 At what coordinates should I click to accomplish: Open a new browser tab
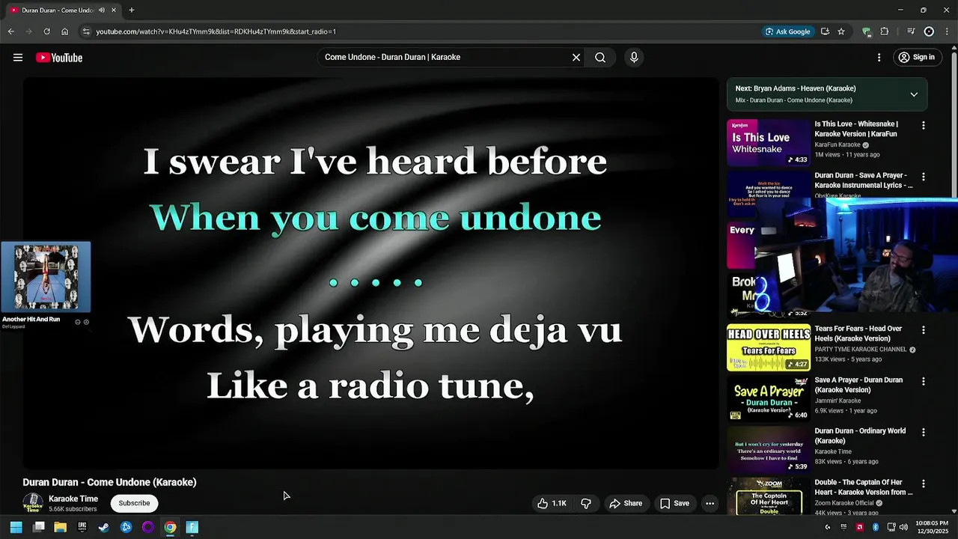tap(132, 10)
